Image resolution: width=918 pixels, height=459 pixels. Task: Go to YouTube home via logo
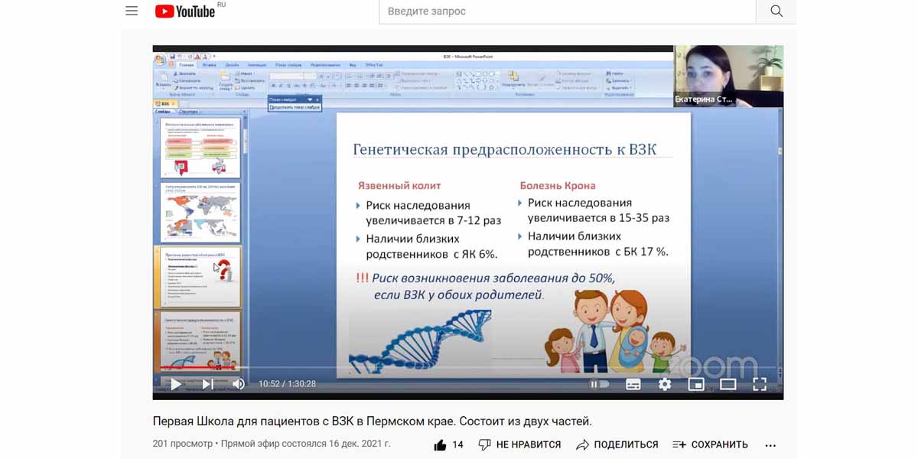point(186,11)
